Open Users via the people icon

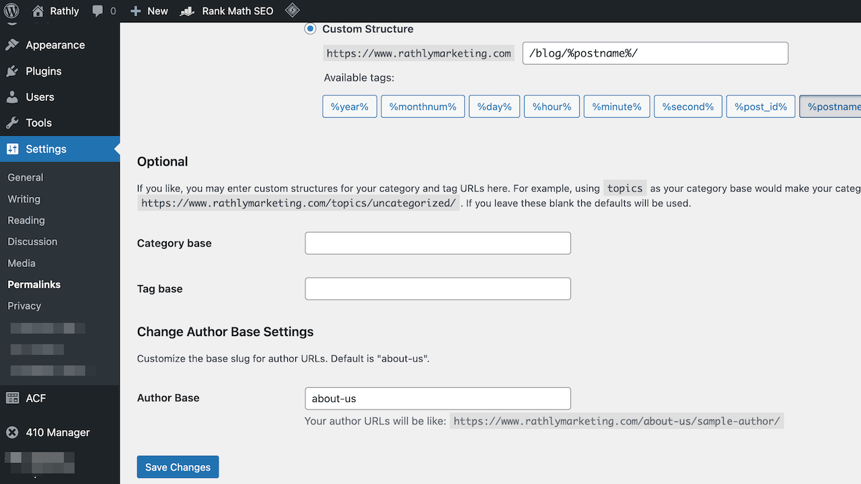(12, 97)
